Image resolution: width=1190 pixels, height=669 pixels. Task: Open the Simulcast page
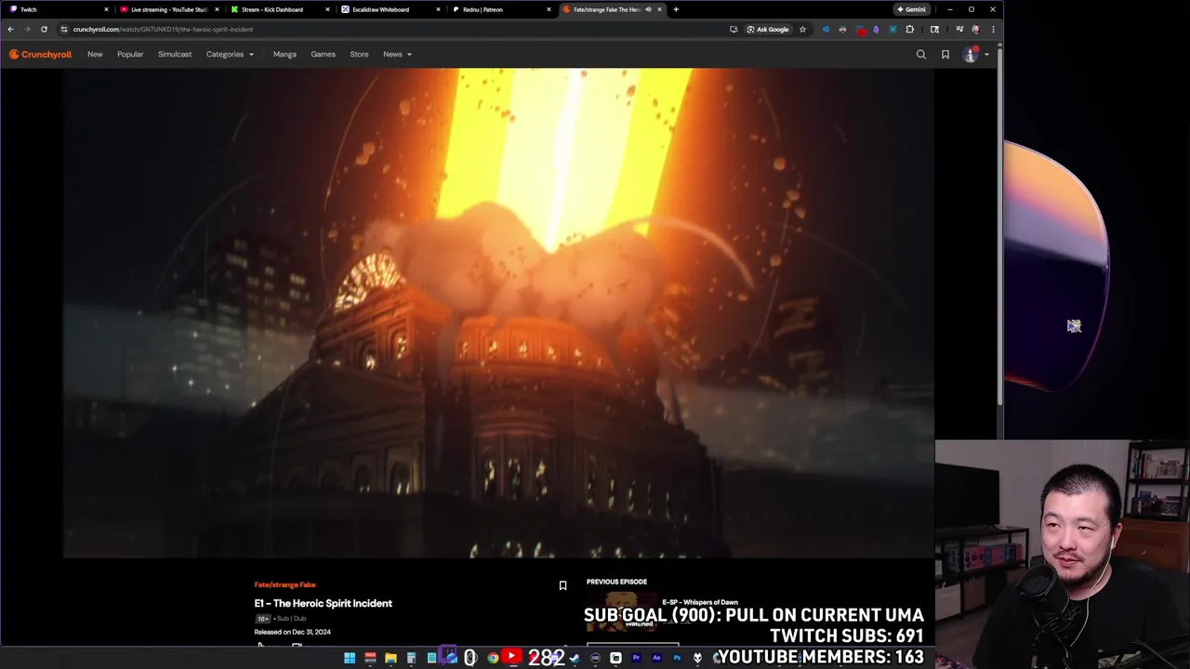point(175,54)
